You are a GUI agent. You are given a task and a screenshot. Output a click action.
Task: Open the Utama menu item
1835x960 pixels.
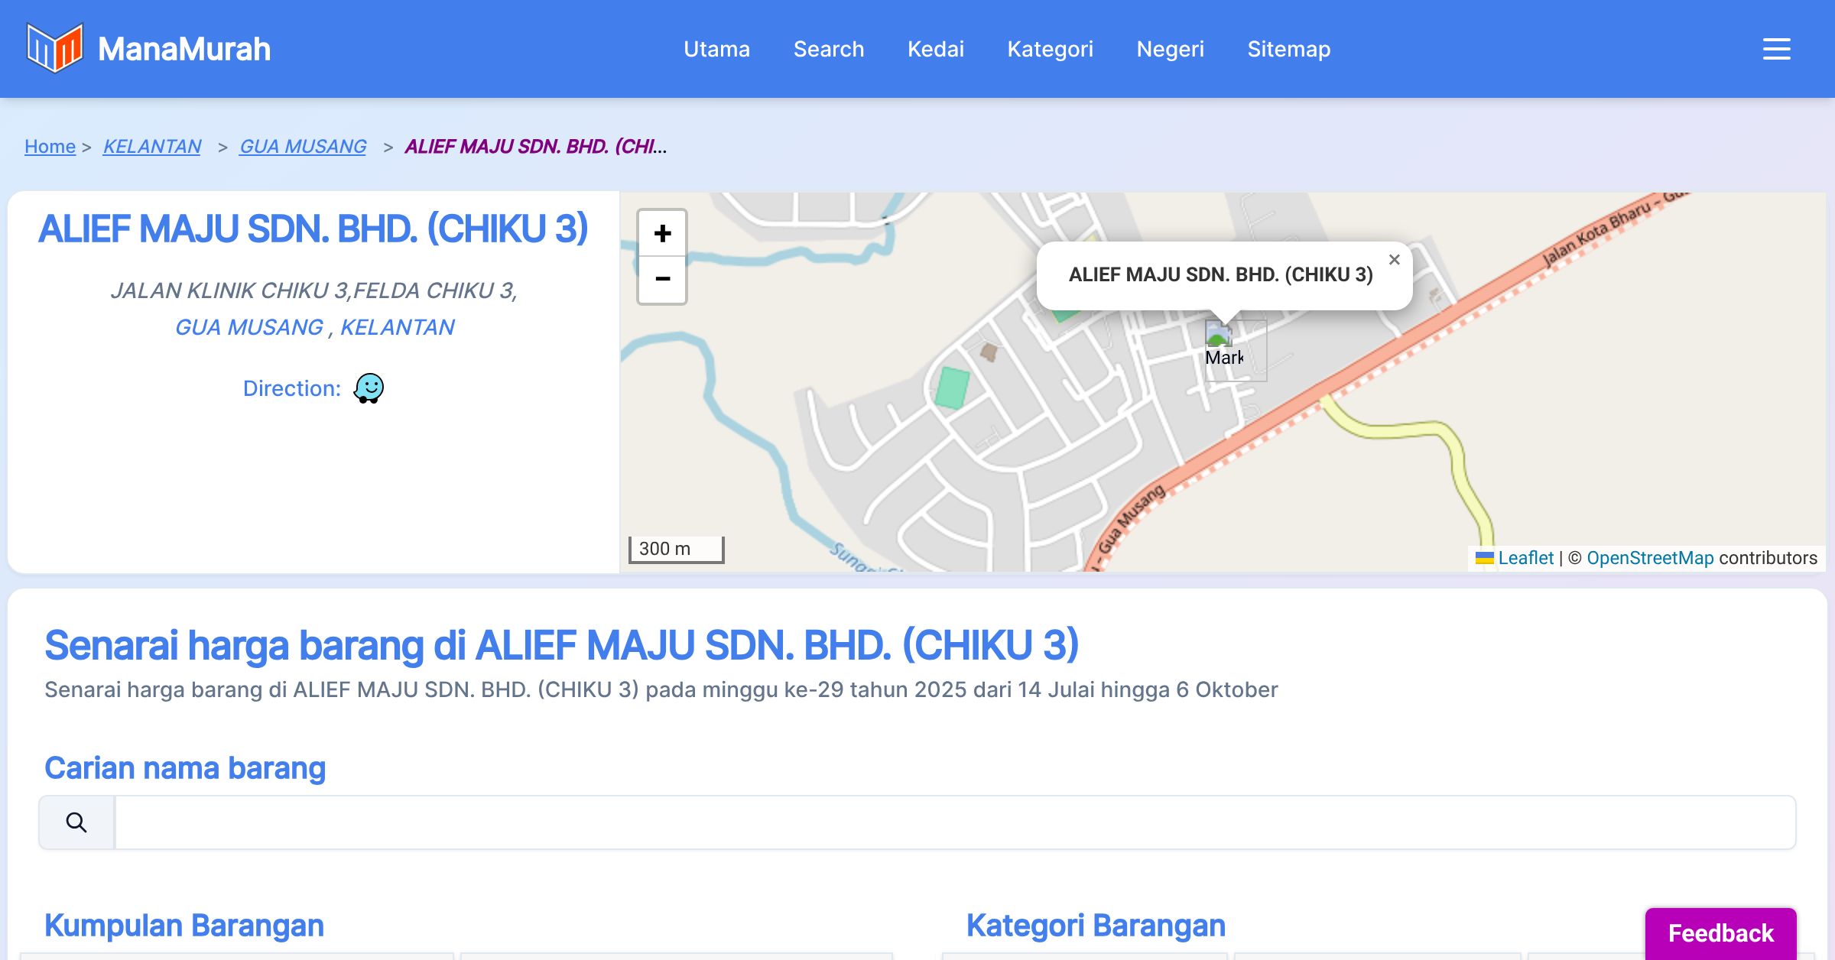[x=716, y=49]
